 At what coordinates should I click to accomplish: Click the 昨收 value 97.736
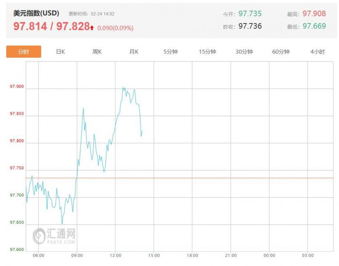coord(250,26)
